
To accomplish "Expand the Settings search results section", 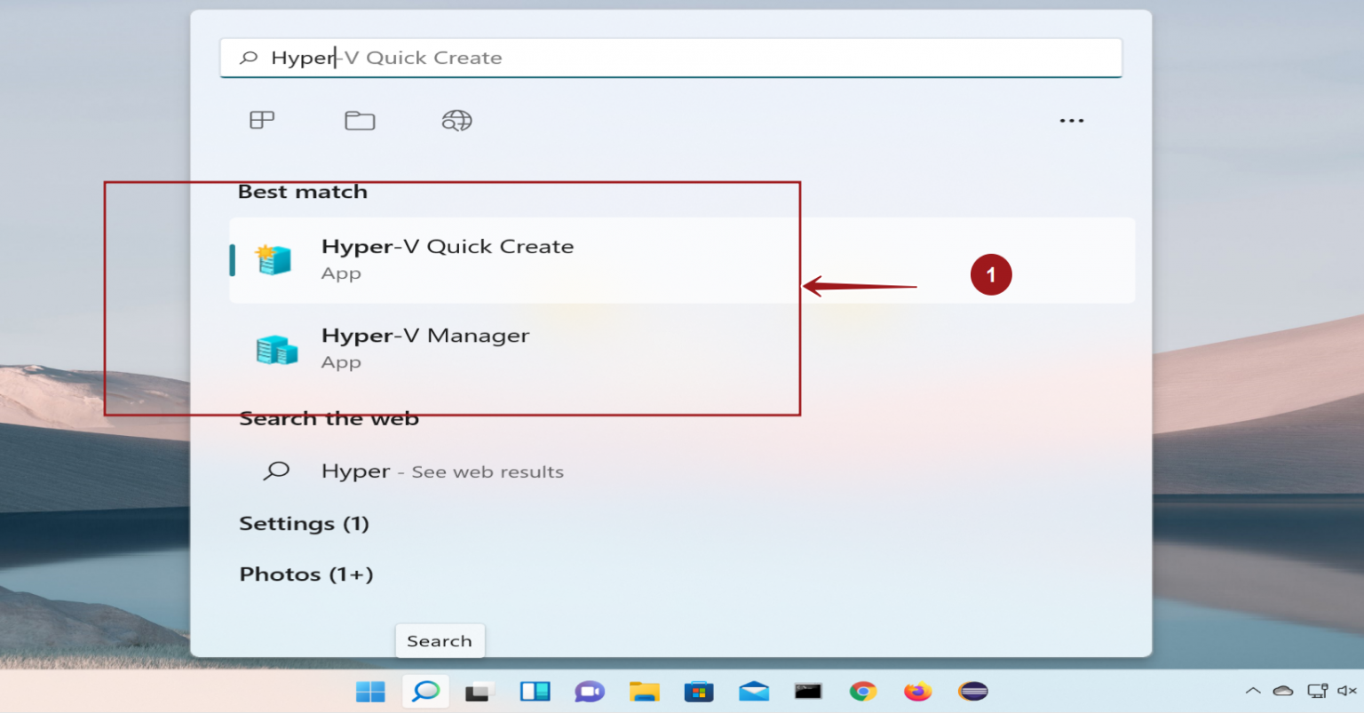I will click(x=305, y=524).
